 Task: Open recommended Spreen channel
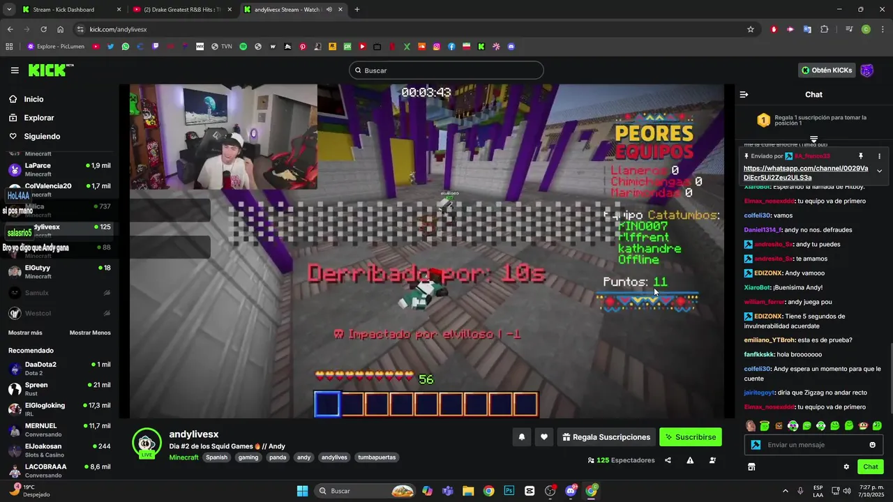59,389
